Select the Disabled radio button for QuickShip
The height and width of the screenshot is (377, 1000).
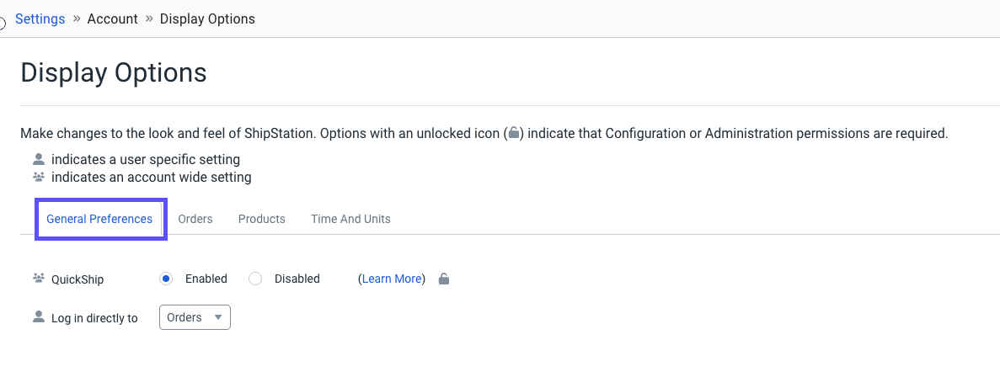(x=255, y=279)
